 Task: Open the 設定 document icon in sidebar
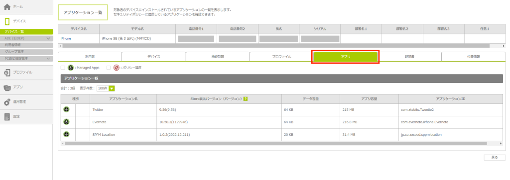7,116
